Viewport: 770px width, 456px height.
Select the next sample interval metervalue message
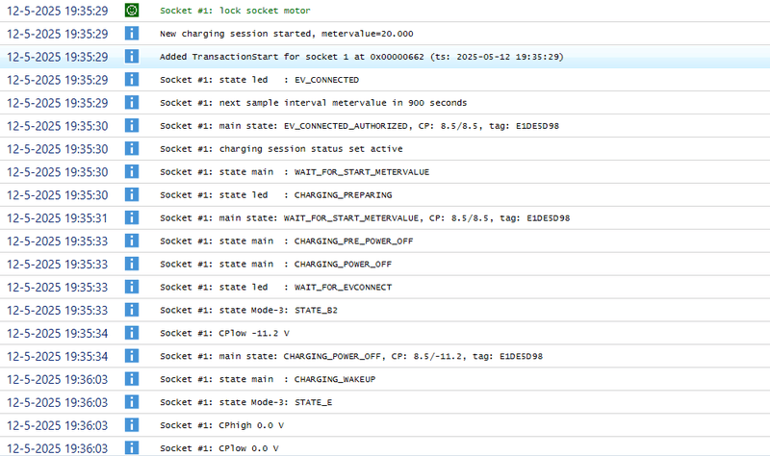click(x=313, y=102)
